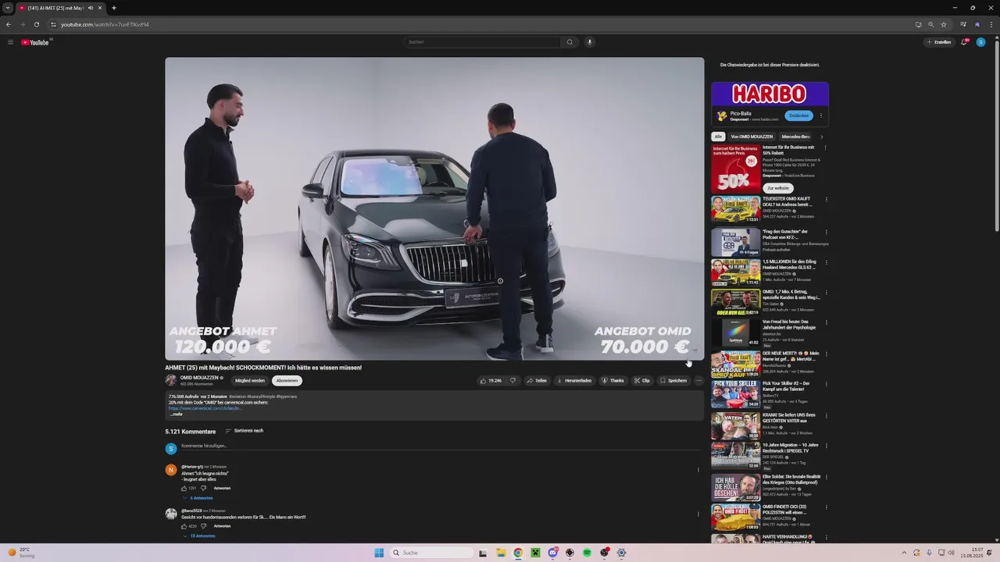Open the YouTube hamburger guide menu
The height and width of the screenshot is (562, 1000).
[10, 42]
